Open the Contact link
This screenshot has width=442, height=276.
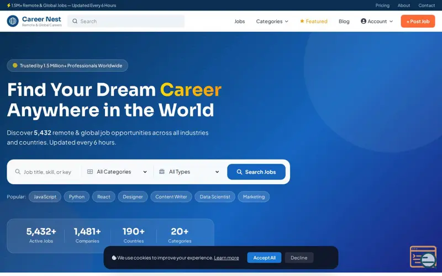click(427, 6)
